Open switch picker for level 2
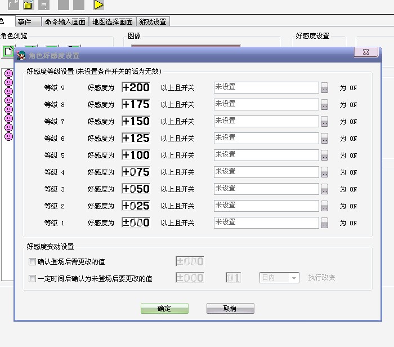Image resolution: width=394 pixels, height=347 pixels. [x=324, y=206]
